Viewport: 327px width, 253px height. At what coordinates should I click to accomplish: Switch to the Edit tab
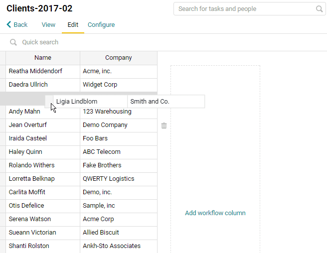(73, 25)
